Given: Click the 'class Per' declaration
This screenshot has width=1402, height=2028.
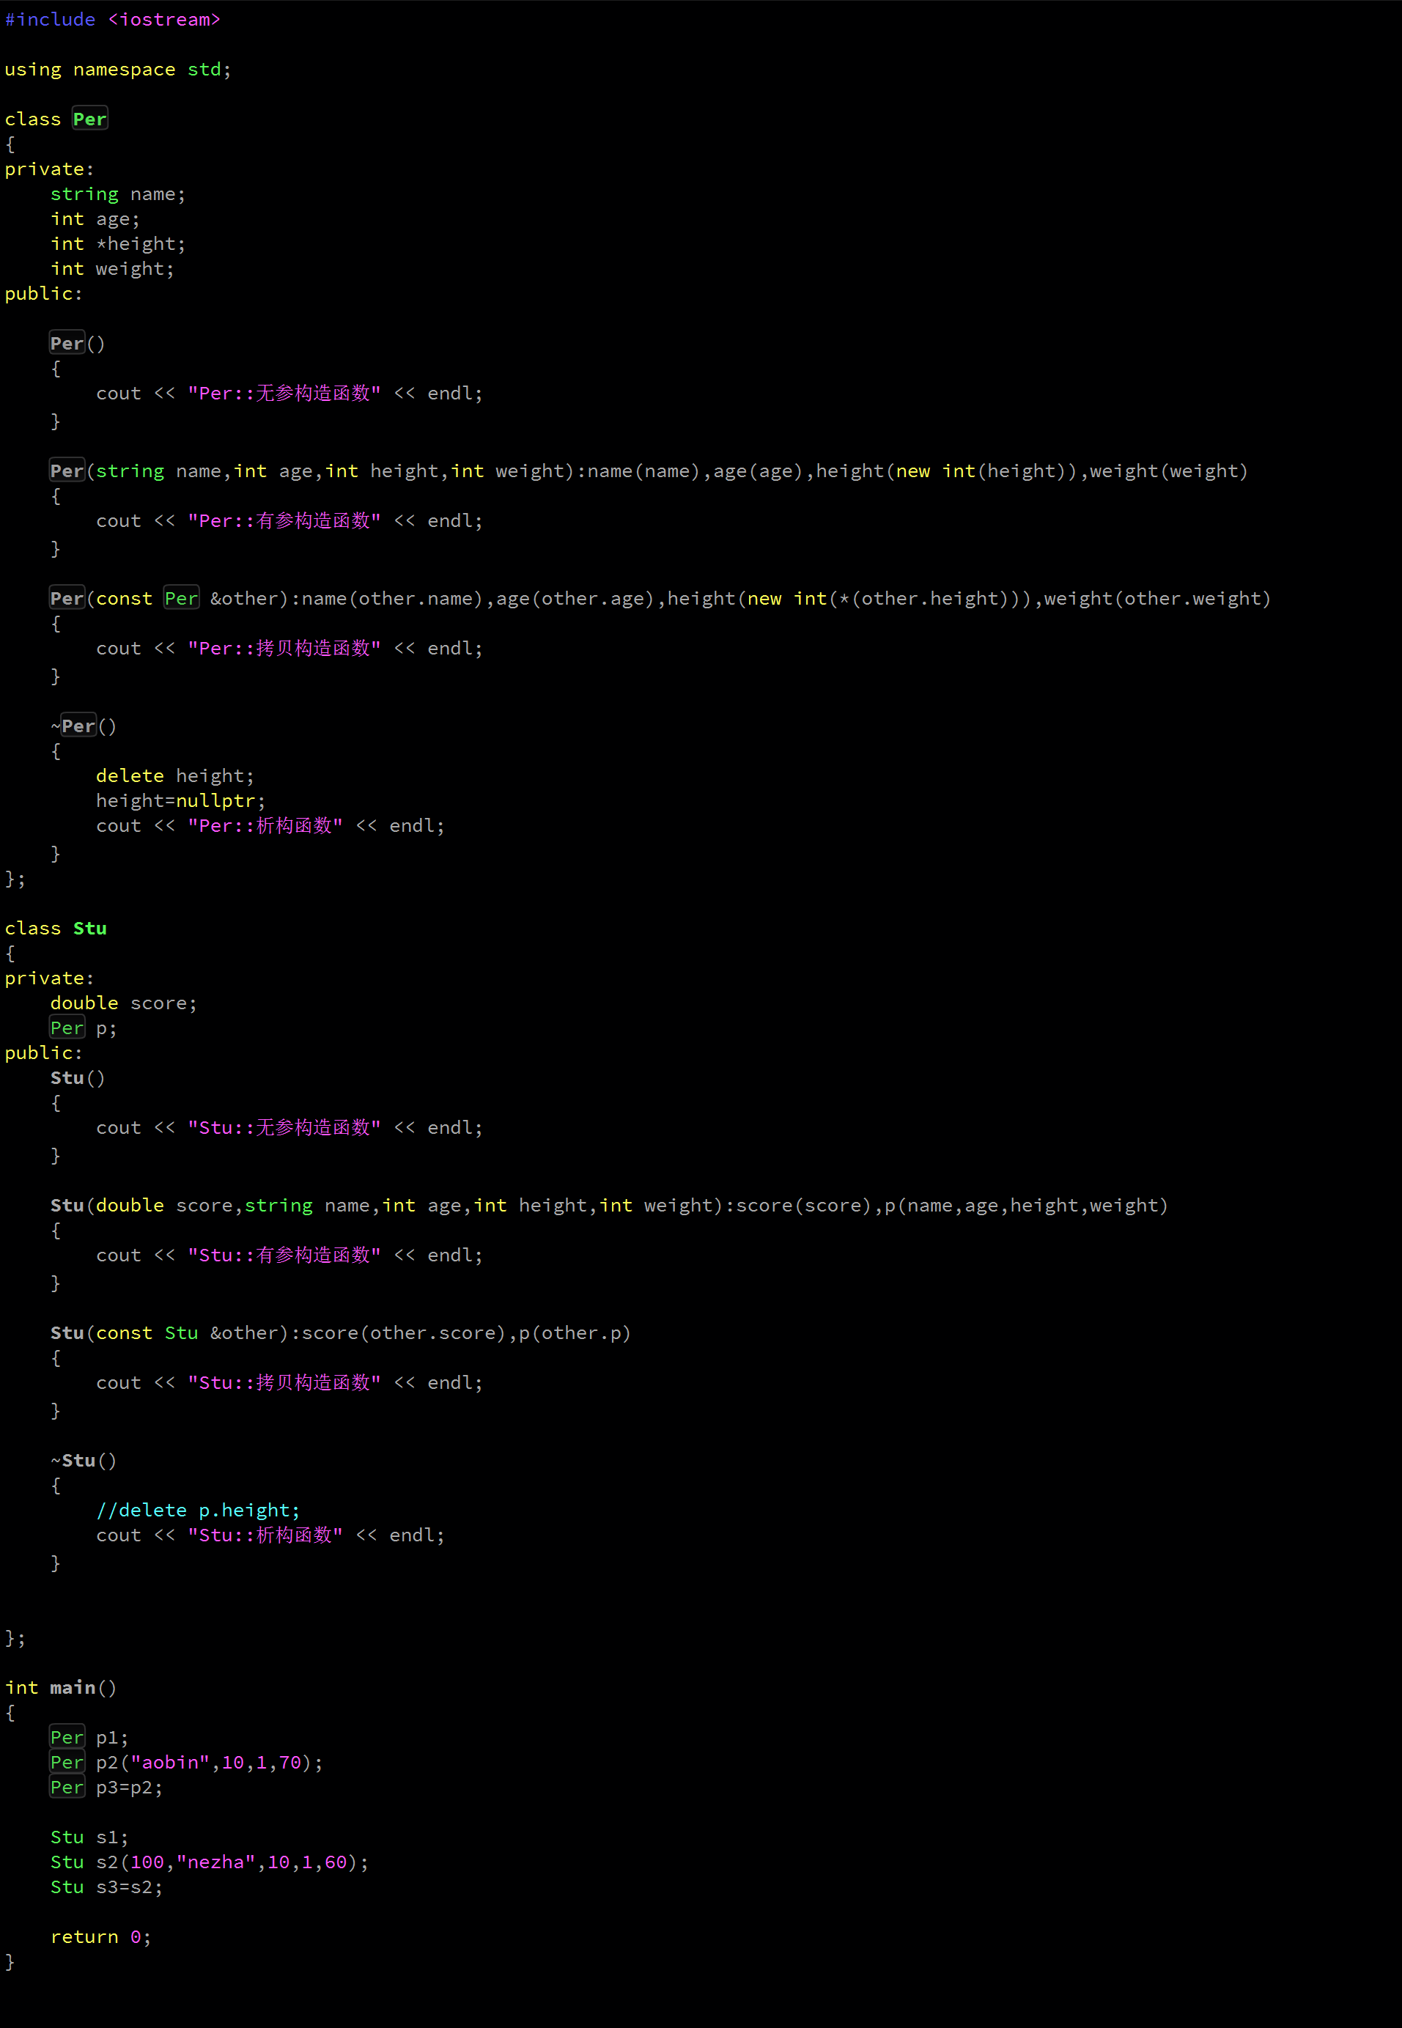Looking at the screenshot, I should 56,119.
